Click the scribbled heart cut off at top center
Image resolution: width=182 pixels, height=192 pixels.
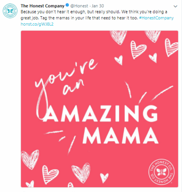tap(118, 37)
